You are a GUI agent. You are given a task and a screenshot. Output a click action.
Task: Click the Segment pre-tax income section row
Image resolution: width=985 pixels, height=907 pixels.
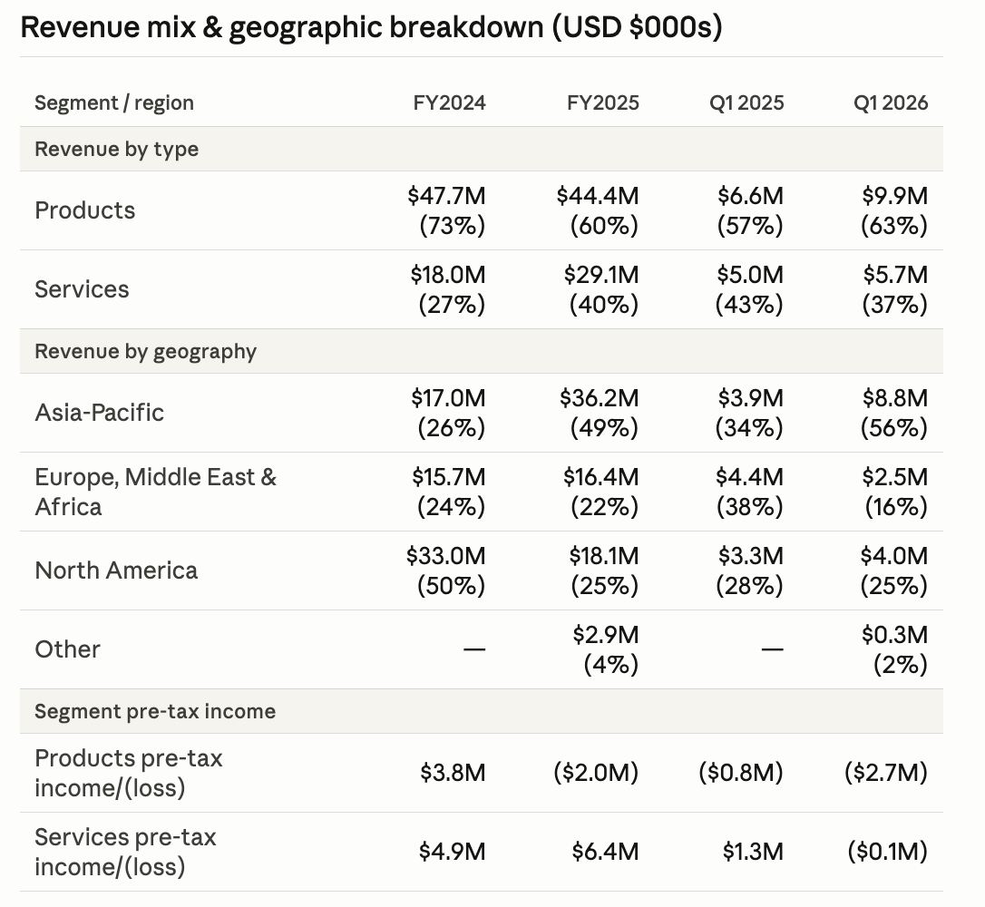(482, 711)
